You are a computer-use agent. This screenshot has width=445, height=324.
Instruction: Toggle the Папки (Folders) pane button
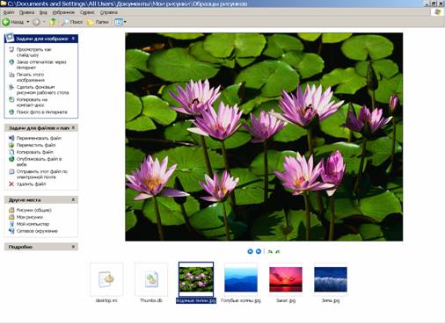point(98,22)
